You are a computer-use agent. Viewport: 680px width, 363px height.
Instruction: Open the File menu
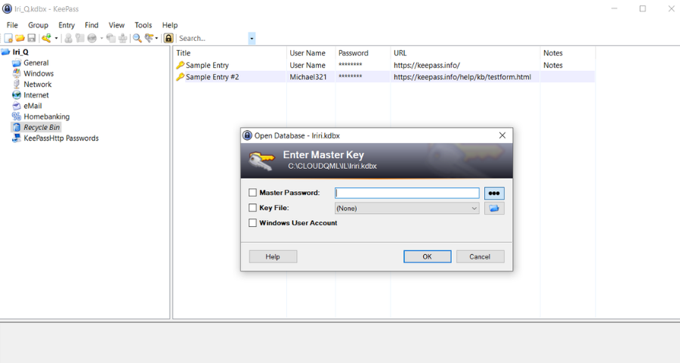12,25
